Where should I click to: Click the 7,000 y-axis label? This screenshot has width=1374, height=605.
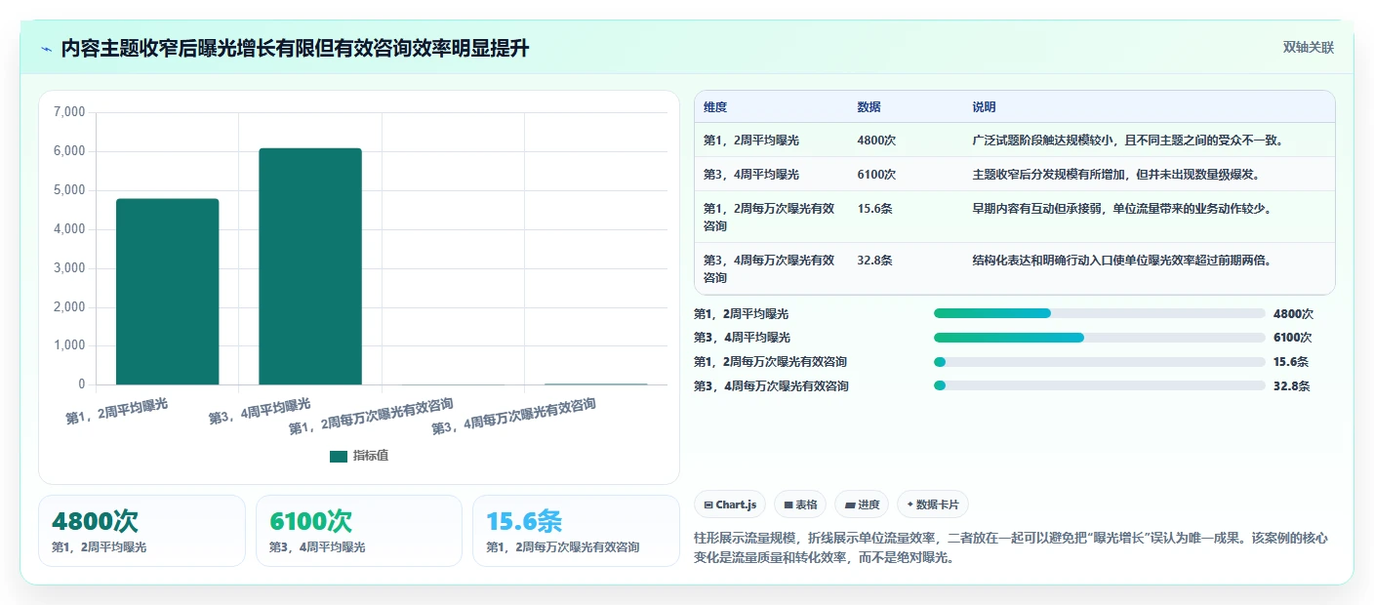click(68, 113)
